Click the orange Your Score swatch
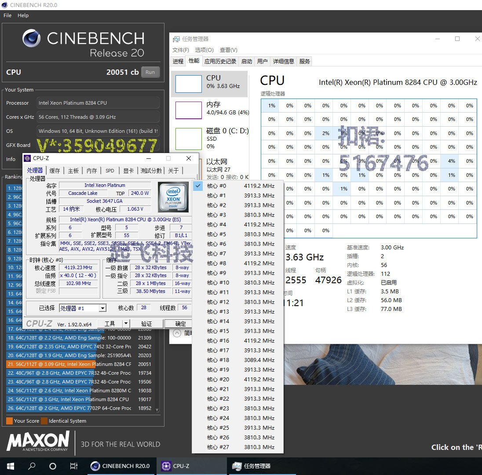This screenshot has width=482, height=475. (x=9, y=421)
